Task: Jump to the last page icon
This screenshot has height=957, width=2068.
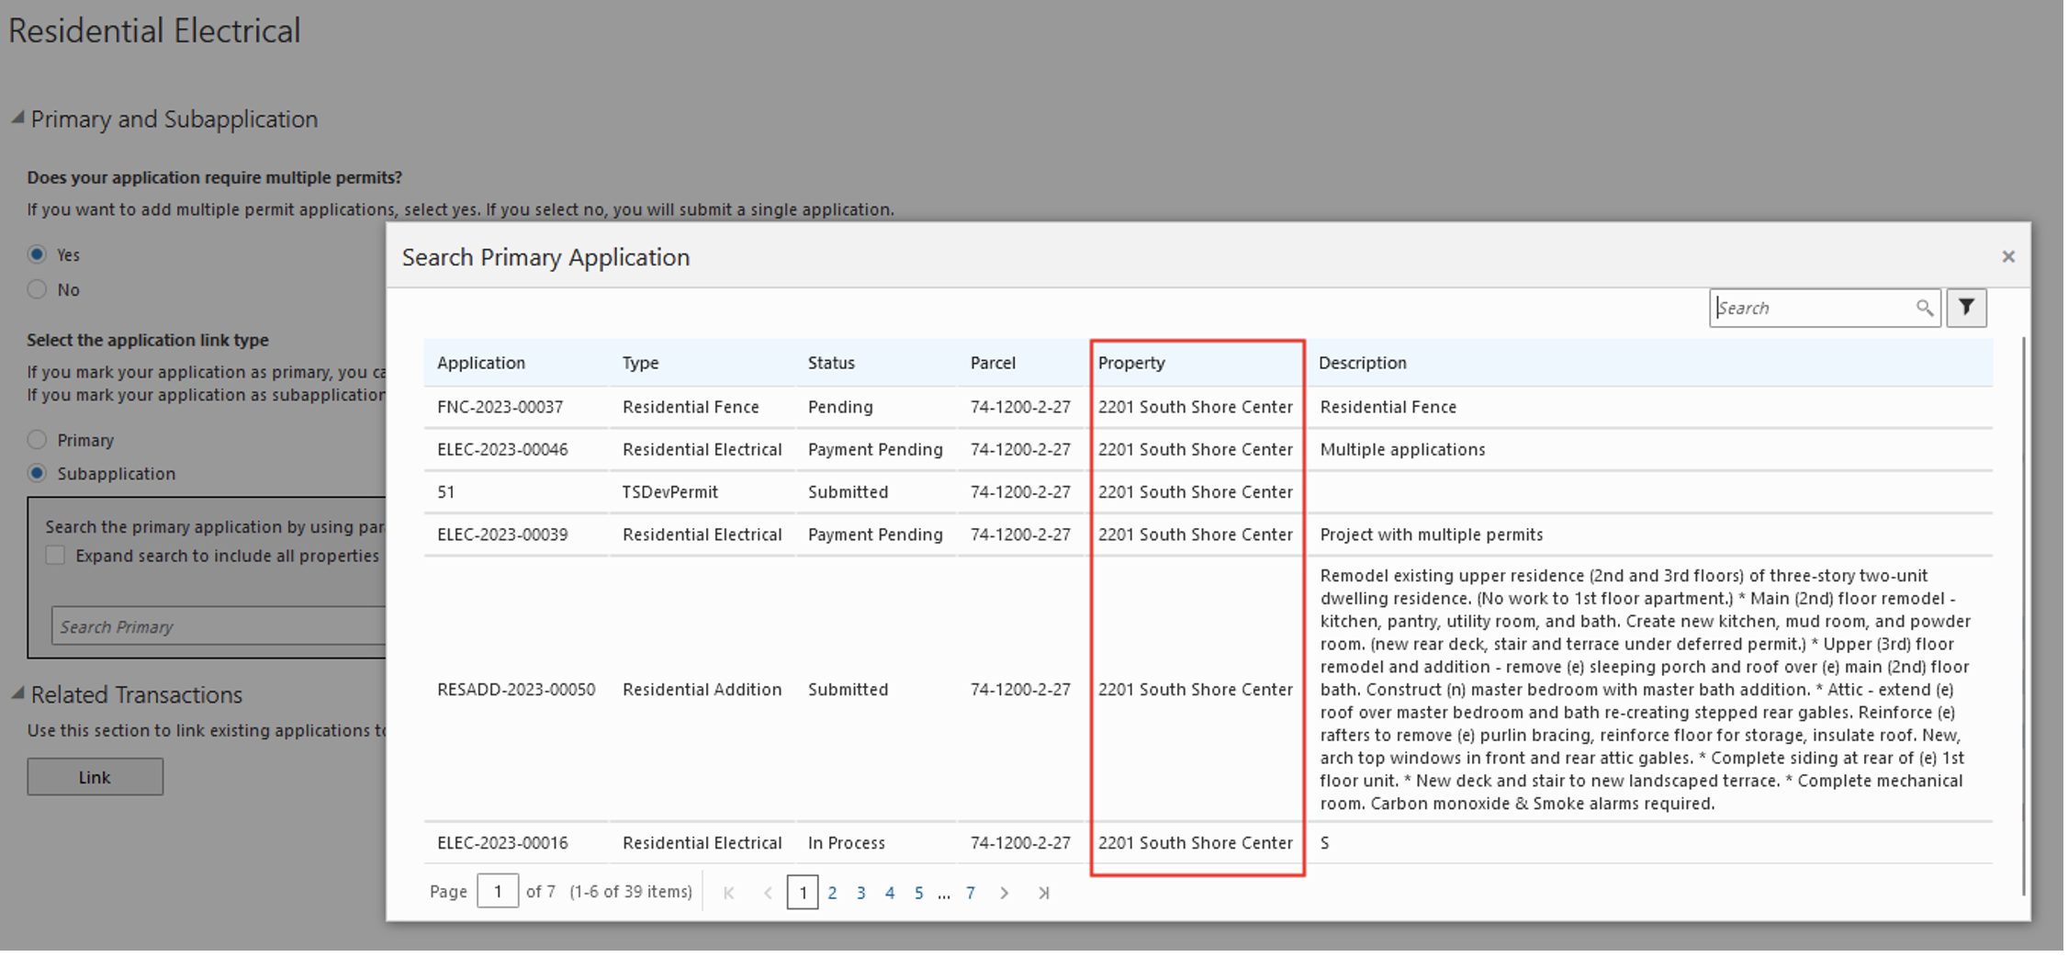Action: point(1044,892)
